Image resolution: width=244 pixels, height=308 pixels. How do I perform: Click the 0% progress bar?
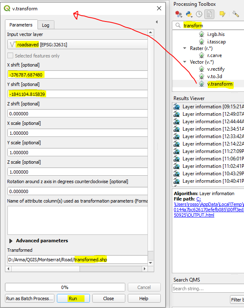(65, 287)
